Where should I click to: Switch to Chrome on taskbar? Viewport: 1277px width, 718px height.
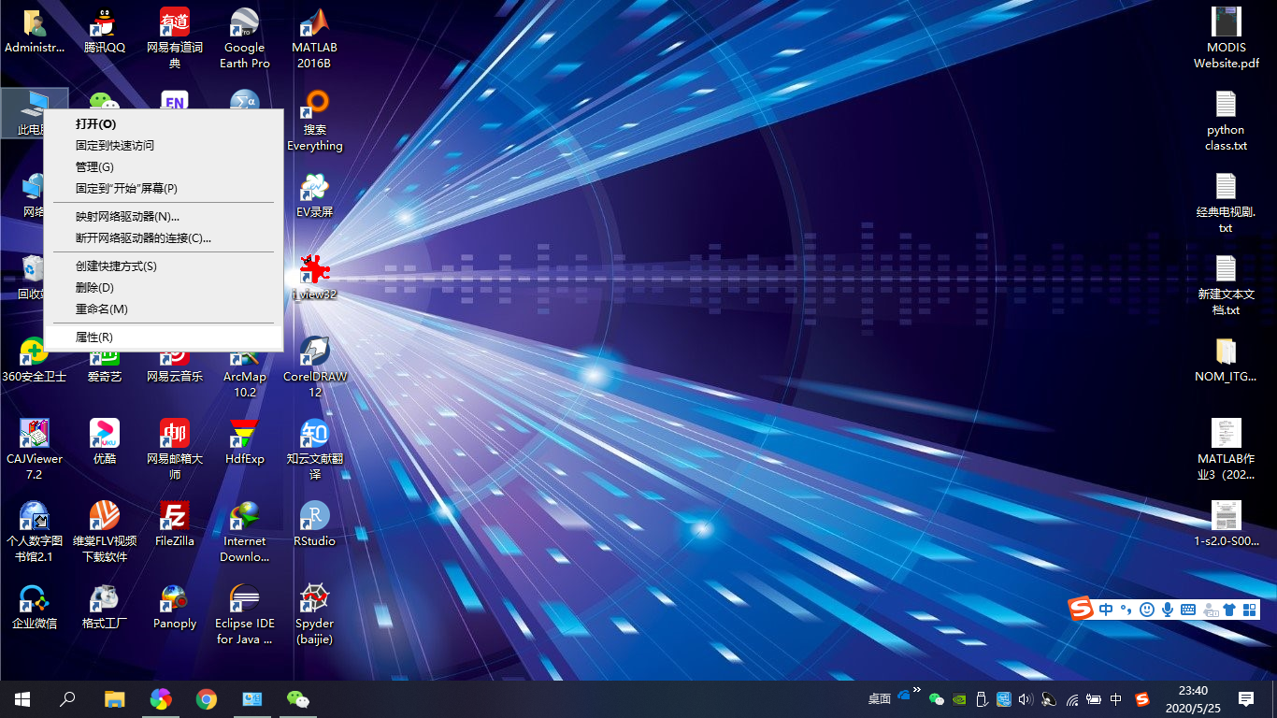point(207,699)
